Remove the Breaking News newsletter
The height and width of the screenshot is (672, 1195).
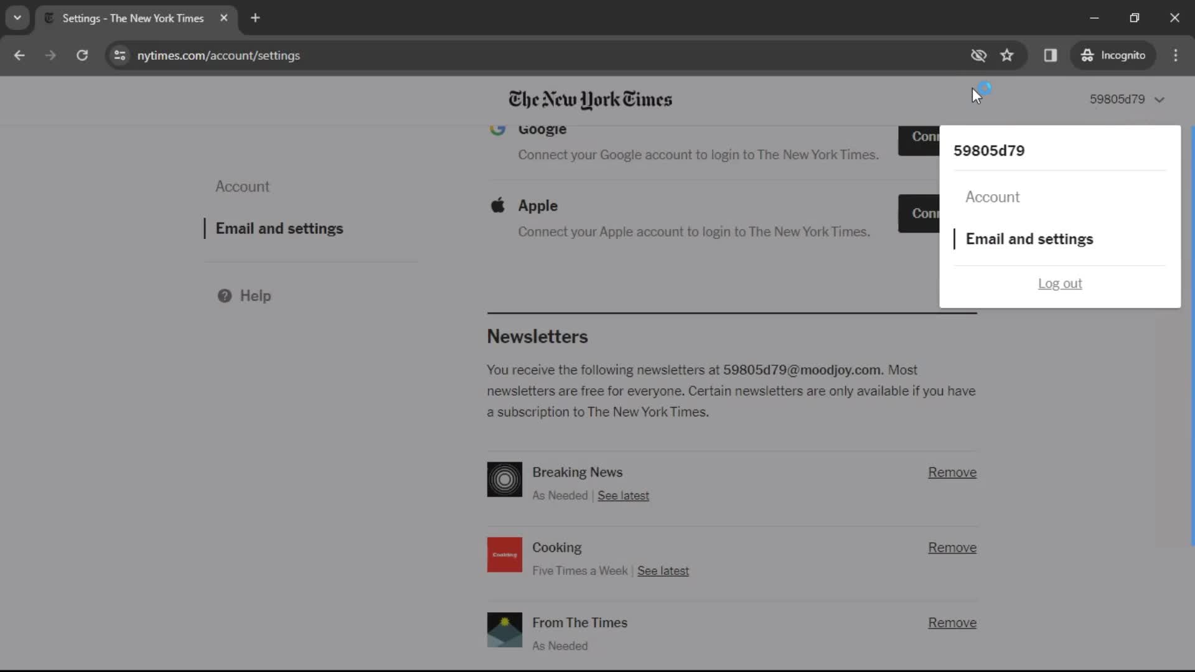tap(952, 472)
